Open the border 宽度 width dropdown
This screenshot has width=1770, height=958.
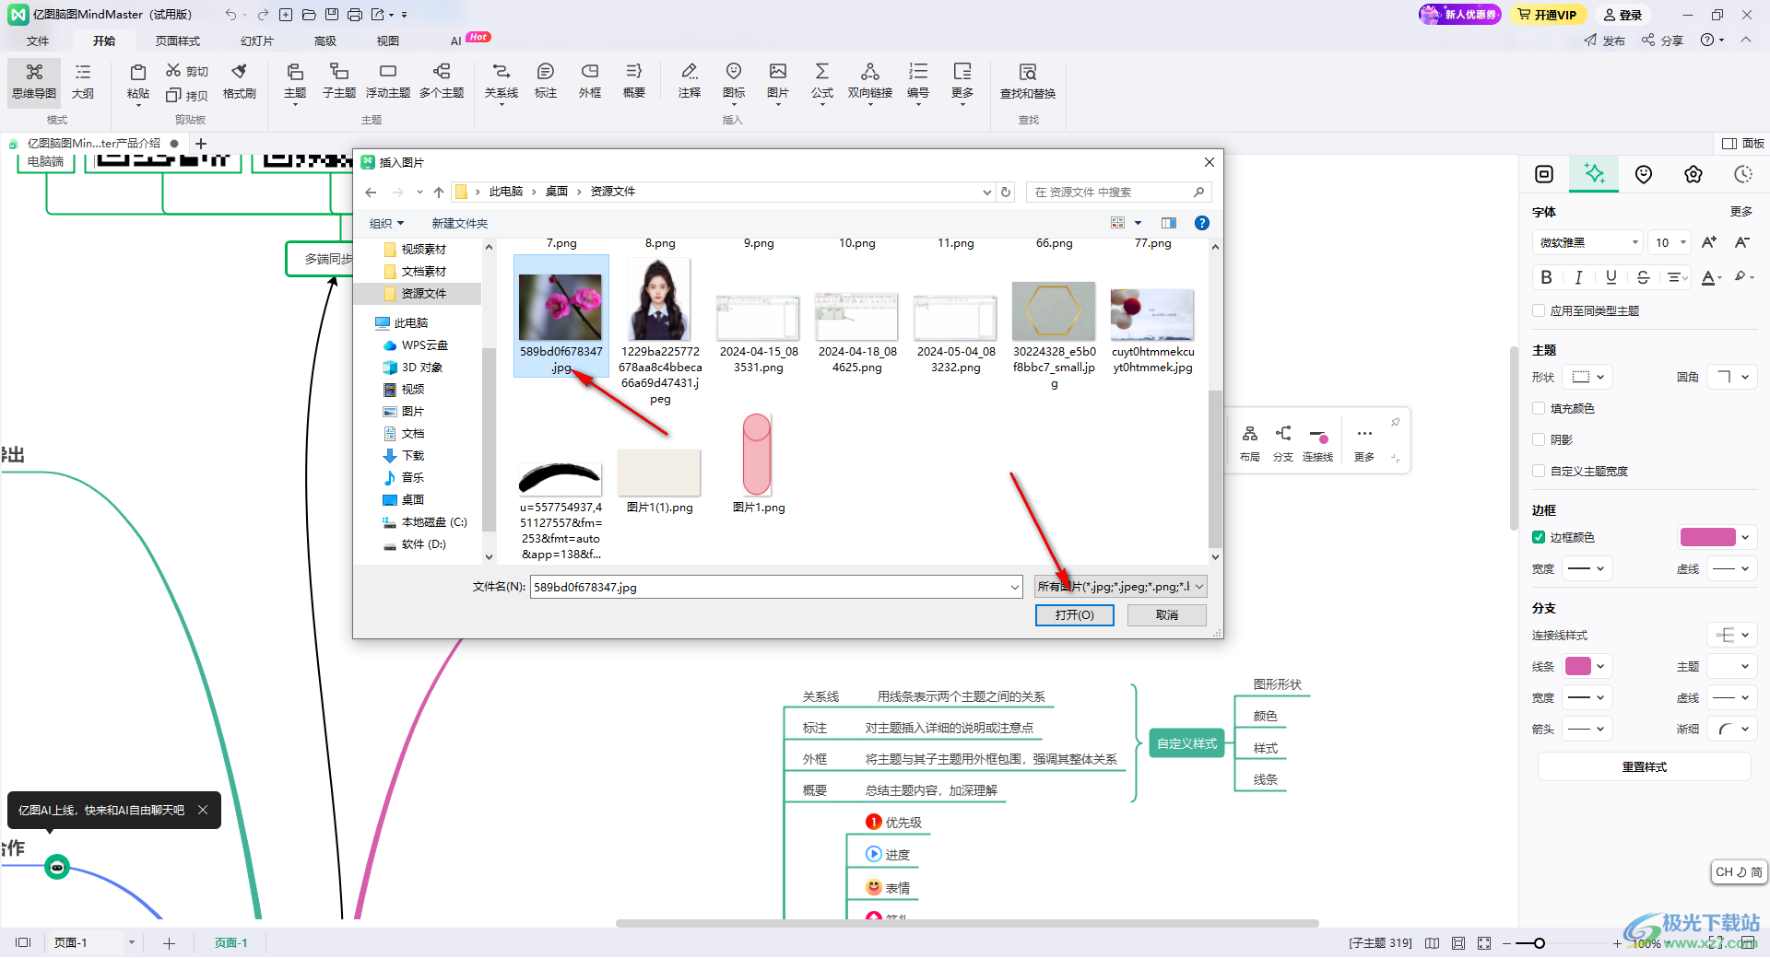coord(1587,568)
